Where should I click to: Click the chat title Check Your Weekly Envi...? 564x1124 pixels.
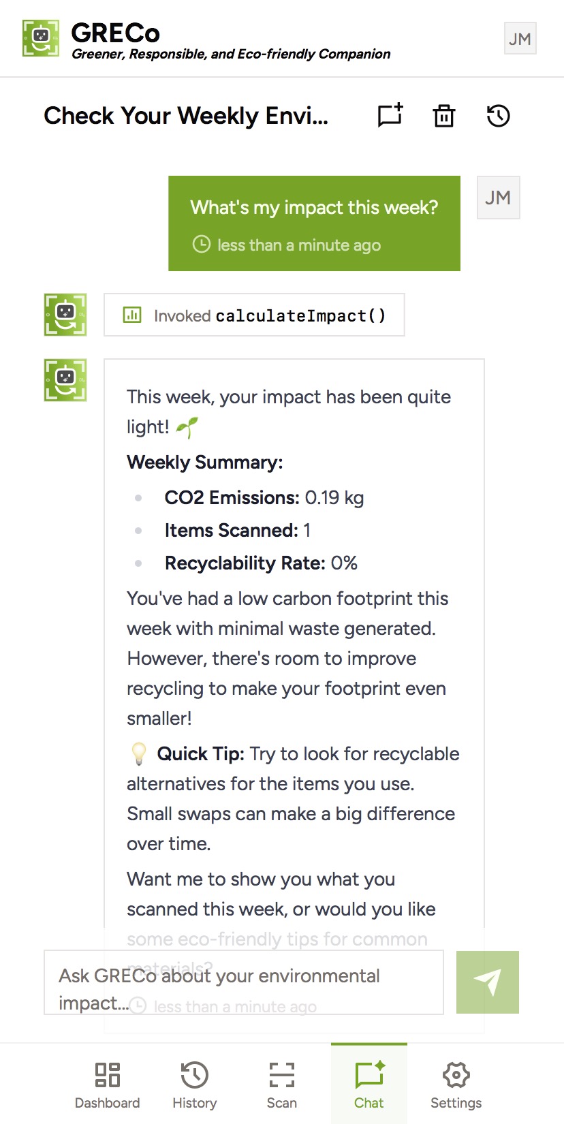point(186,116)
